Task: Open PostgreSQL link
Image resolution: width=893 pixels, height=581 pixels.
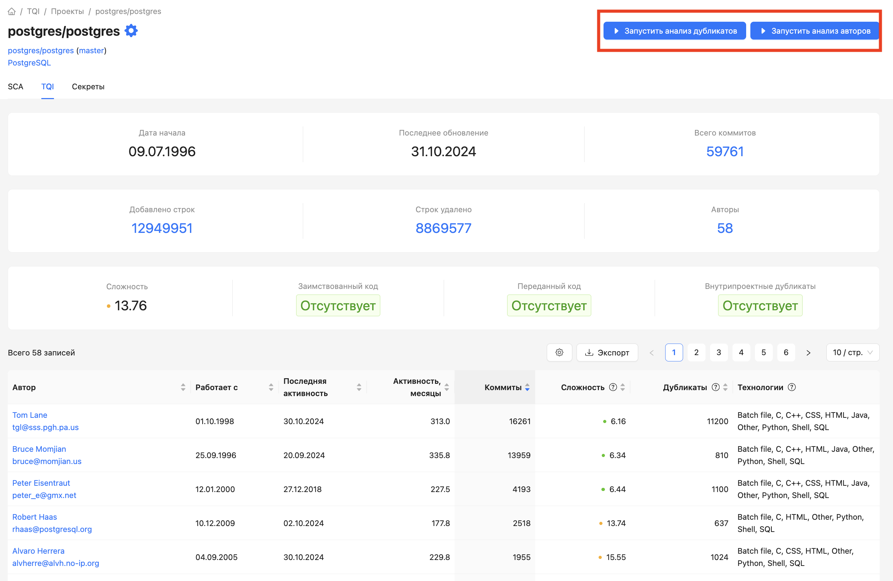Action: (29, 63)
